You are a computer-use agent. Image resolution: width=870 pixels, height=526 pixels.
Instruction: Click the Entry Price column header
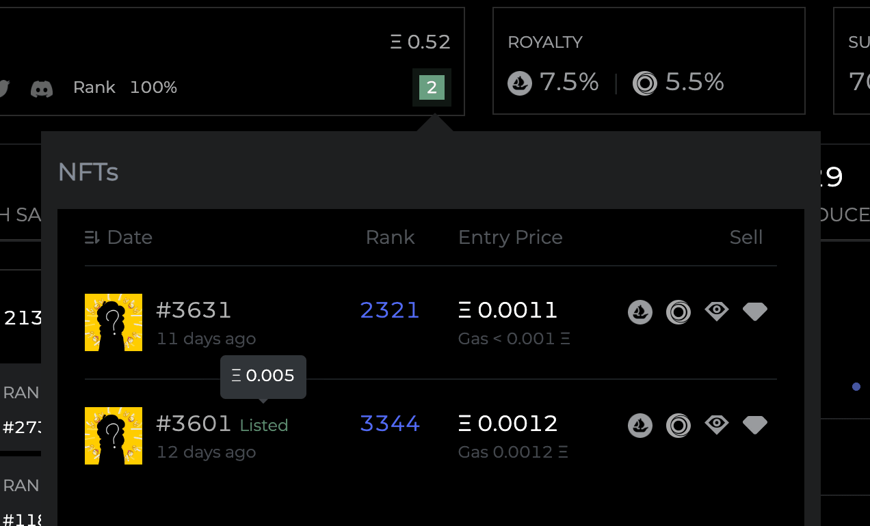tap(510, 237)
